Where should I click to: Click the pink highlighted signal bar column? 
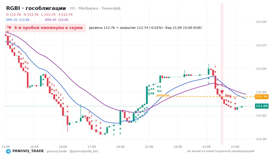[222, 74]
